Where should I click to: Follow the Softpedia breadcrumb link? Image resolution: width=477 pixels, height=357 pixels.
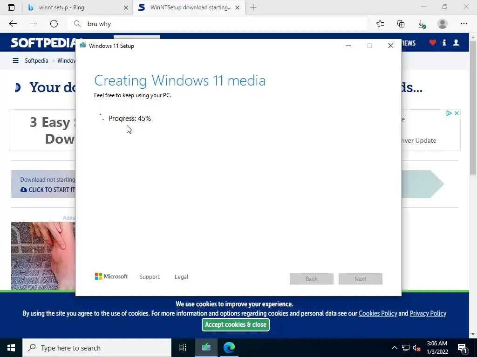click(x=36, y=61)
